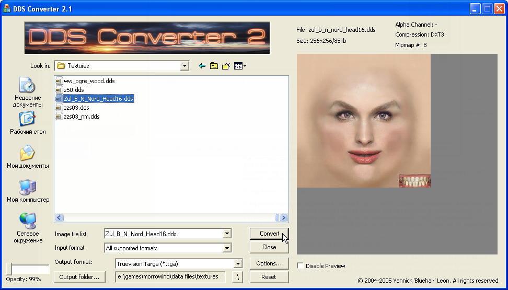This screenshot has width=508, height=290.
Task: Click DDS Converter title bar app icon
Action: [x=7, y=8]
